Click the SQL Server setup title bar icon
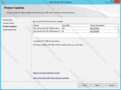The image size is (121, 90). pos(3,2)
